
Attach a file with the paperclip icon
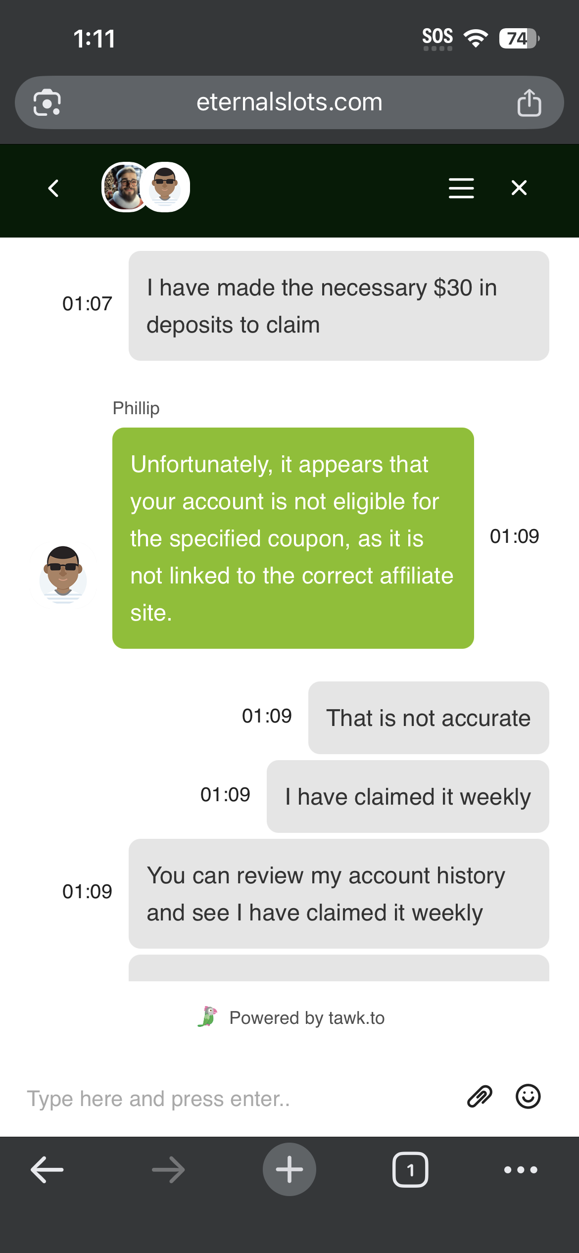(x=480, y=1097)
